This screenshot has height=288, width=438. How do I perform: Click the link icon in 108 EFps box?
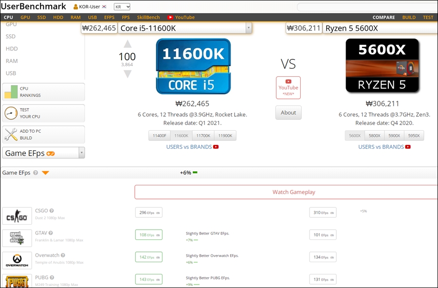[x=158, y=235]
